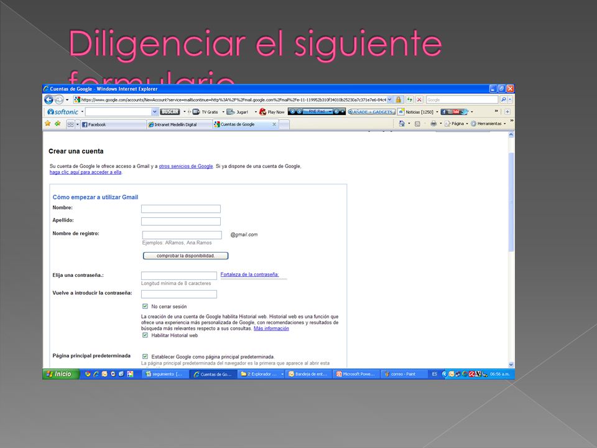Open Bandeja de entrada taskbar item
Screen dimensions: 597x448
coord(309,374)
